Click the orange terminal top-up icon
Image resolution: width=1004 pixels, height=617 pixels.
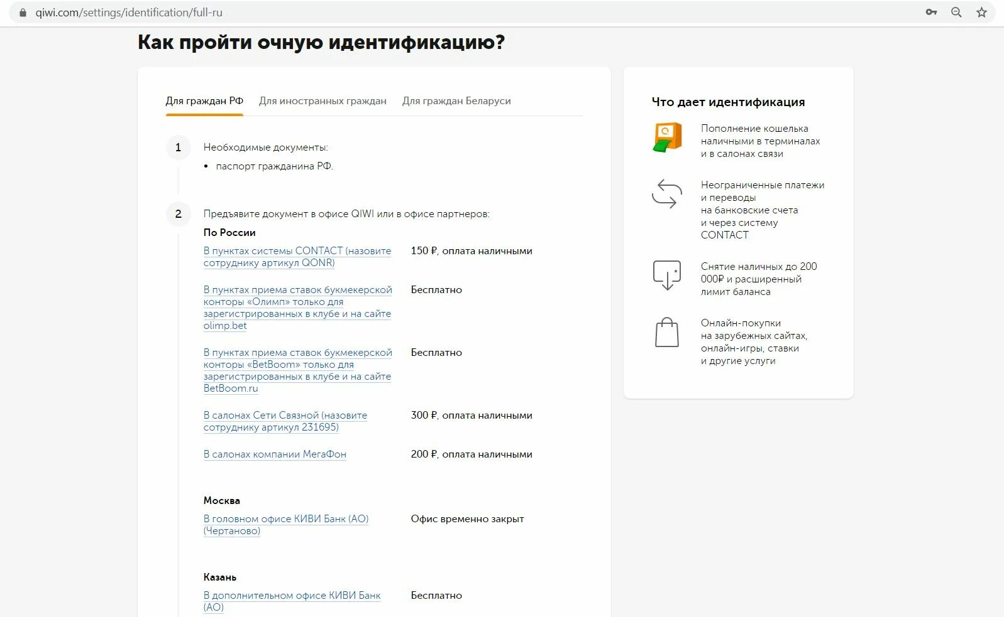click(x=667, y=137)
